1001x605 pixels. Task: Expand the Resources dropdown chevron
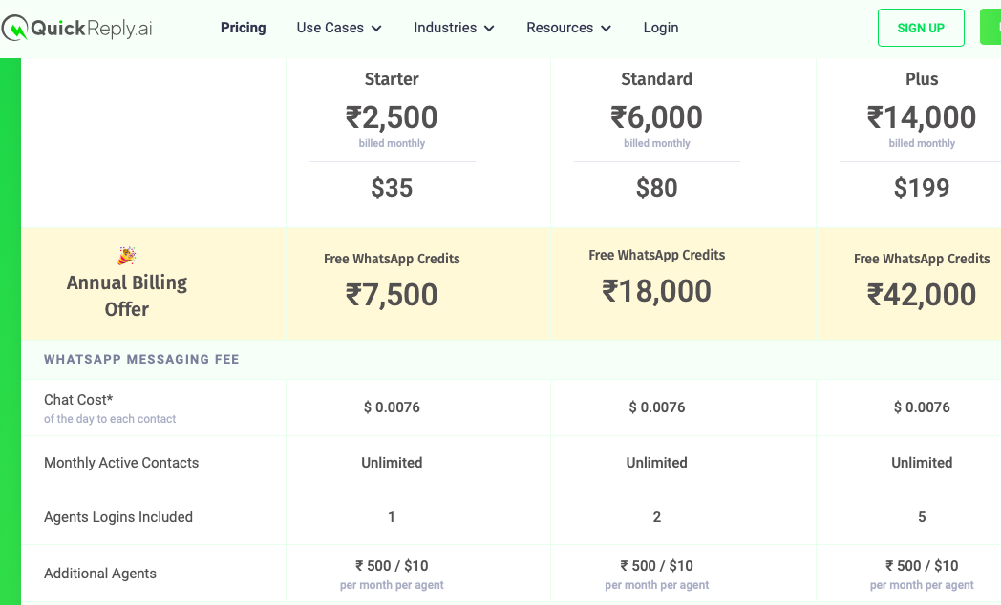coord(606,28)
